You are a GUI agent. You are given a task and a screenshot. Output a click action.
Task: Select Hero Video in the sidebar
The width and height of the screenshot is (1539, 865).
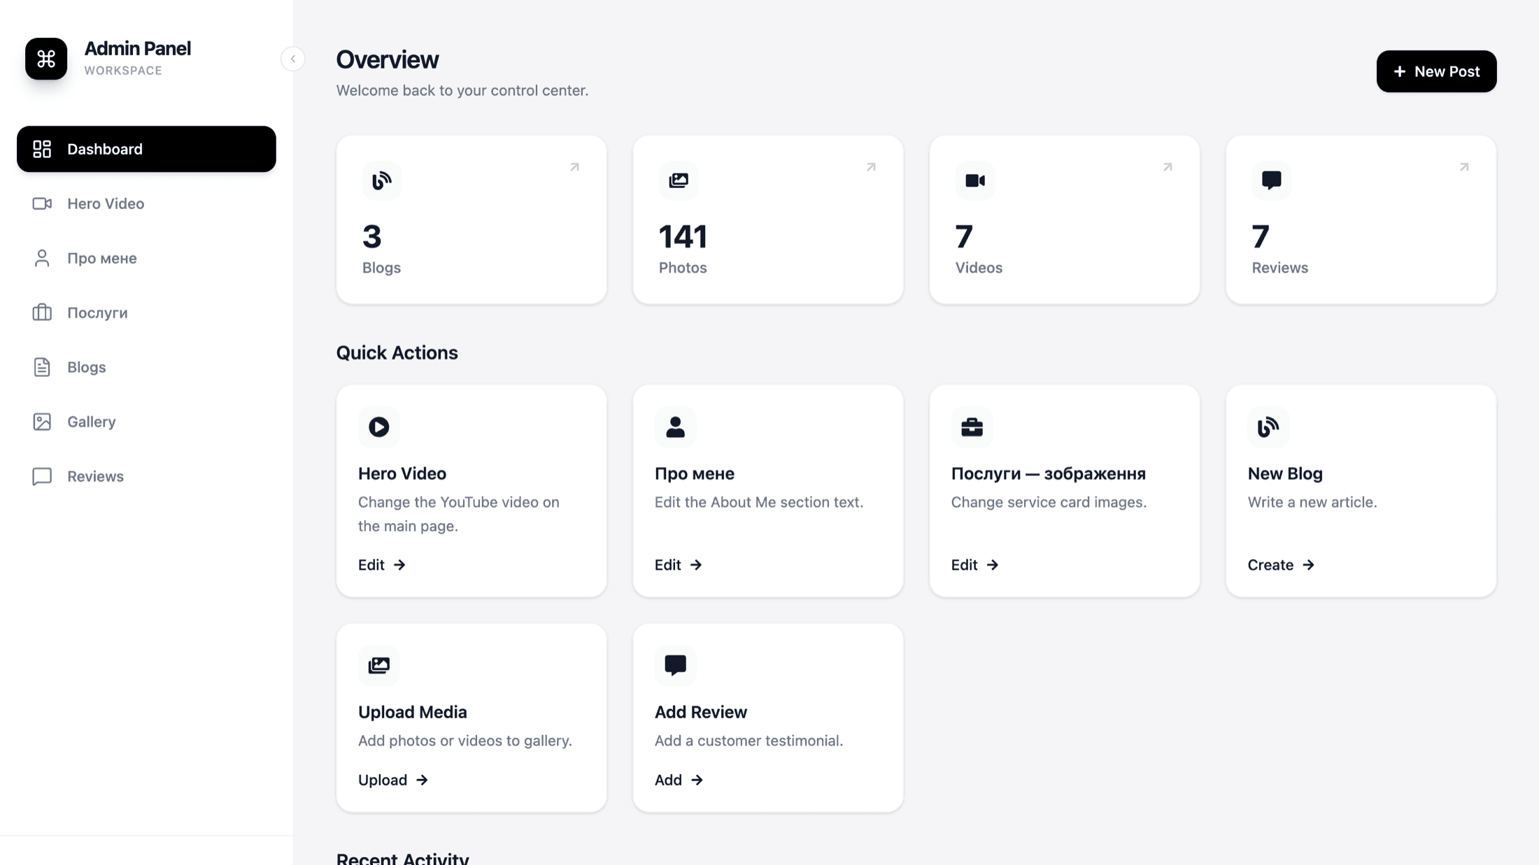coord(105,203)
